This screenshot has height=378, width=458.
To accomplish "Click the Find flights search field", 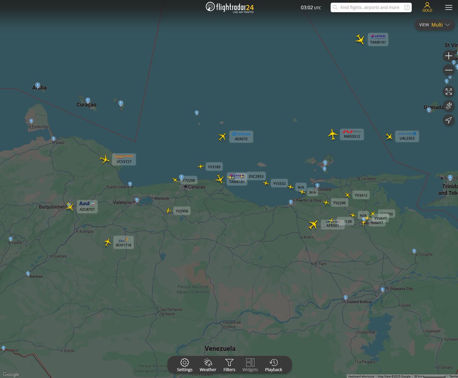I will [371, 7].
